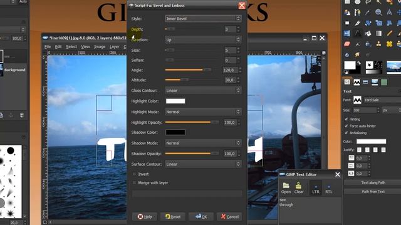Image resolution: width=401 pixels, height=225 pixels.
Task: Swap foreground and background colors
Action: [x=359, y=63]
